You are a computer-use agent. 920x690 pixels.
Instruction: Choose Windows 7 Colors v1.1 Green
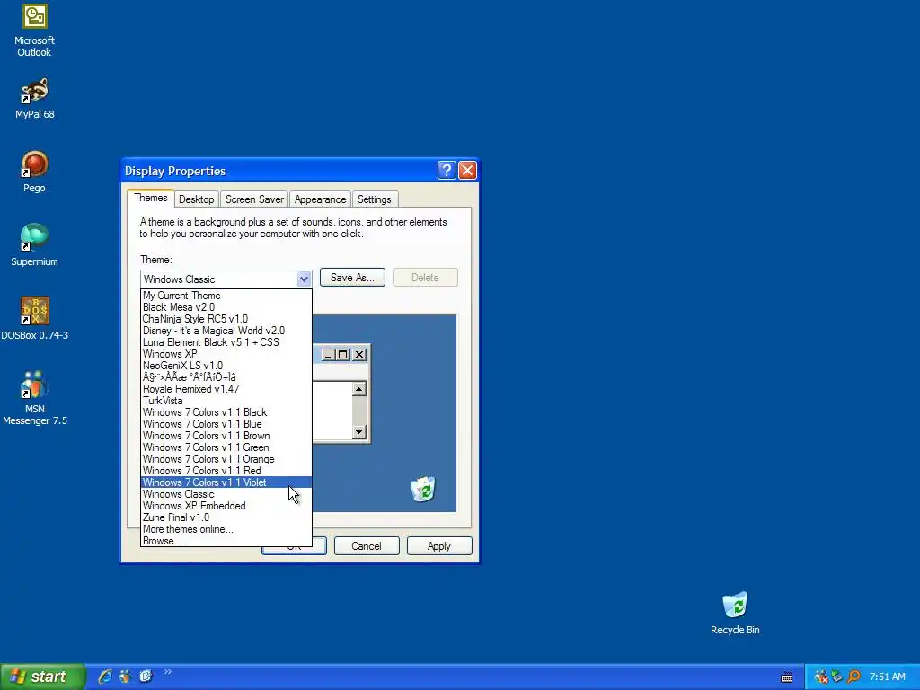click(x=226, y=447)
